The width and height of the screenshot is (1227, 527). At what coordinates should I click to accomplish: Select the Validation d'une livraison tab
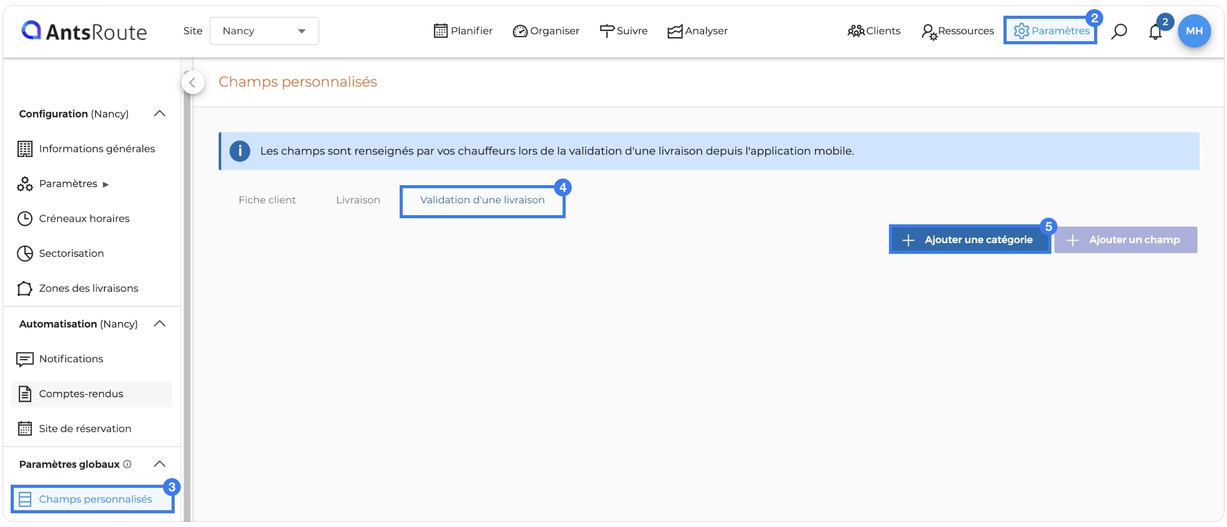[x=482, y=200]
